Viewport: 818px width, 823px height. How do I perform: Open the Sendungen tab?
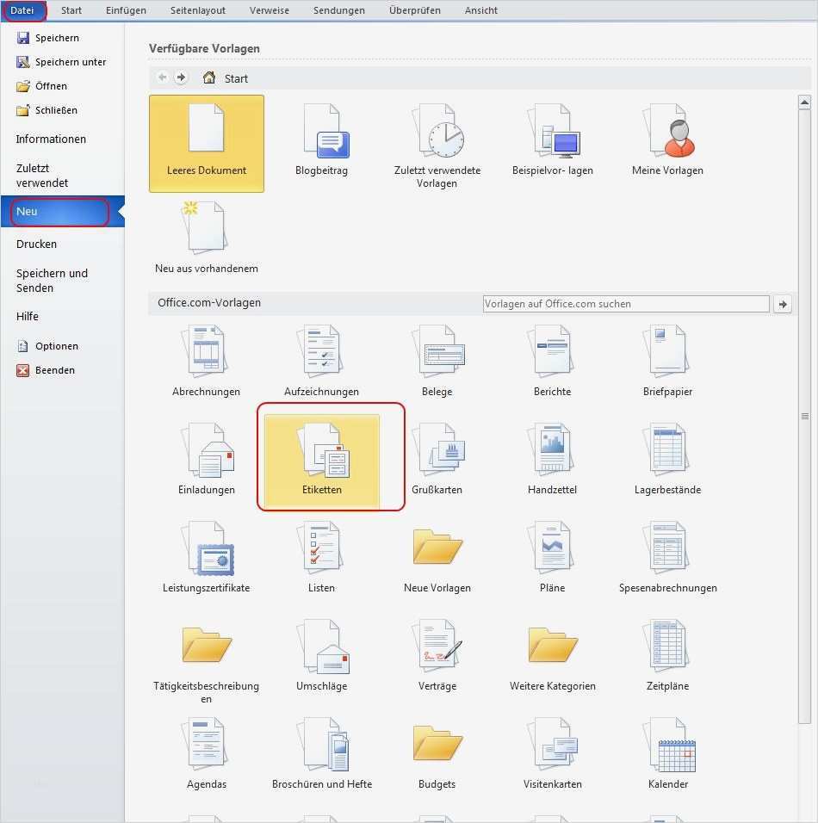click(x=338, y=10)
